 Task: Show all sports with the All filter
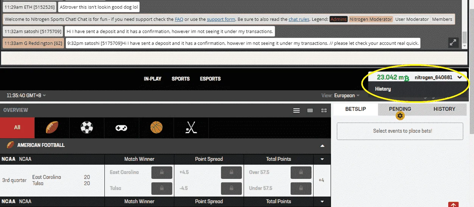pos(17,128)
